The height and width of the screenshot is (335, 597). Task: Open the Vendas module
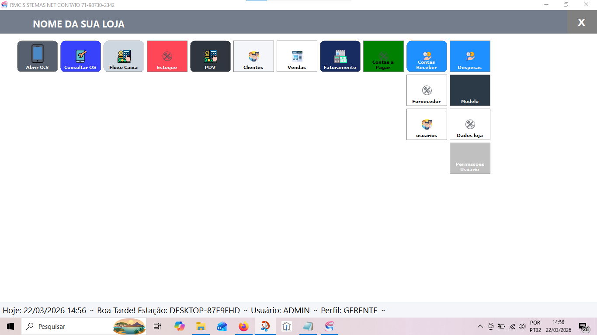(297, 56)
